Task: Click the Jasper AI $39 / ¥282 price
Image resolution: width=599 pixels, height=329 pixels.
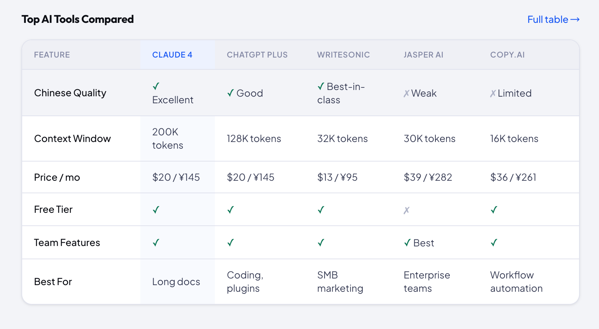Action: point(428,177)
